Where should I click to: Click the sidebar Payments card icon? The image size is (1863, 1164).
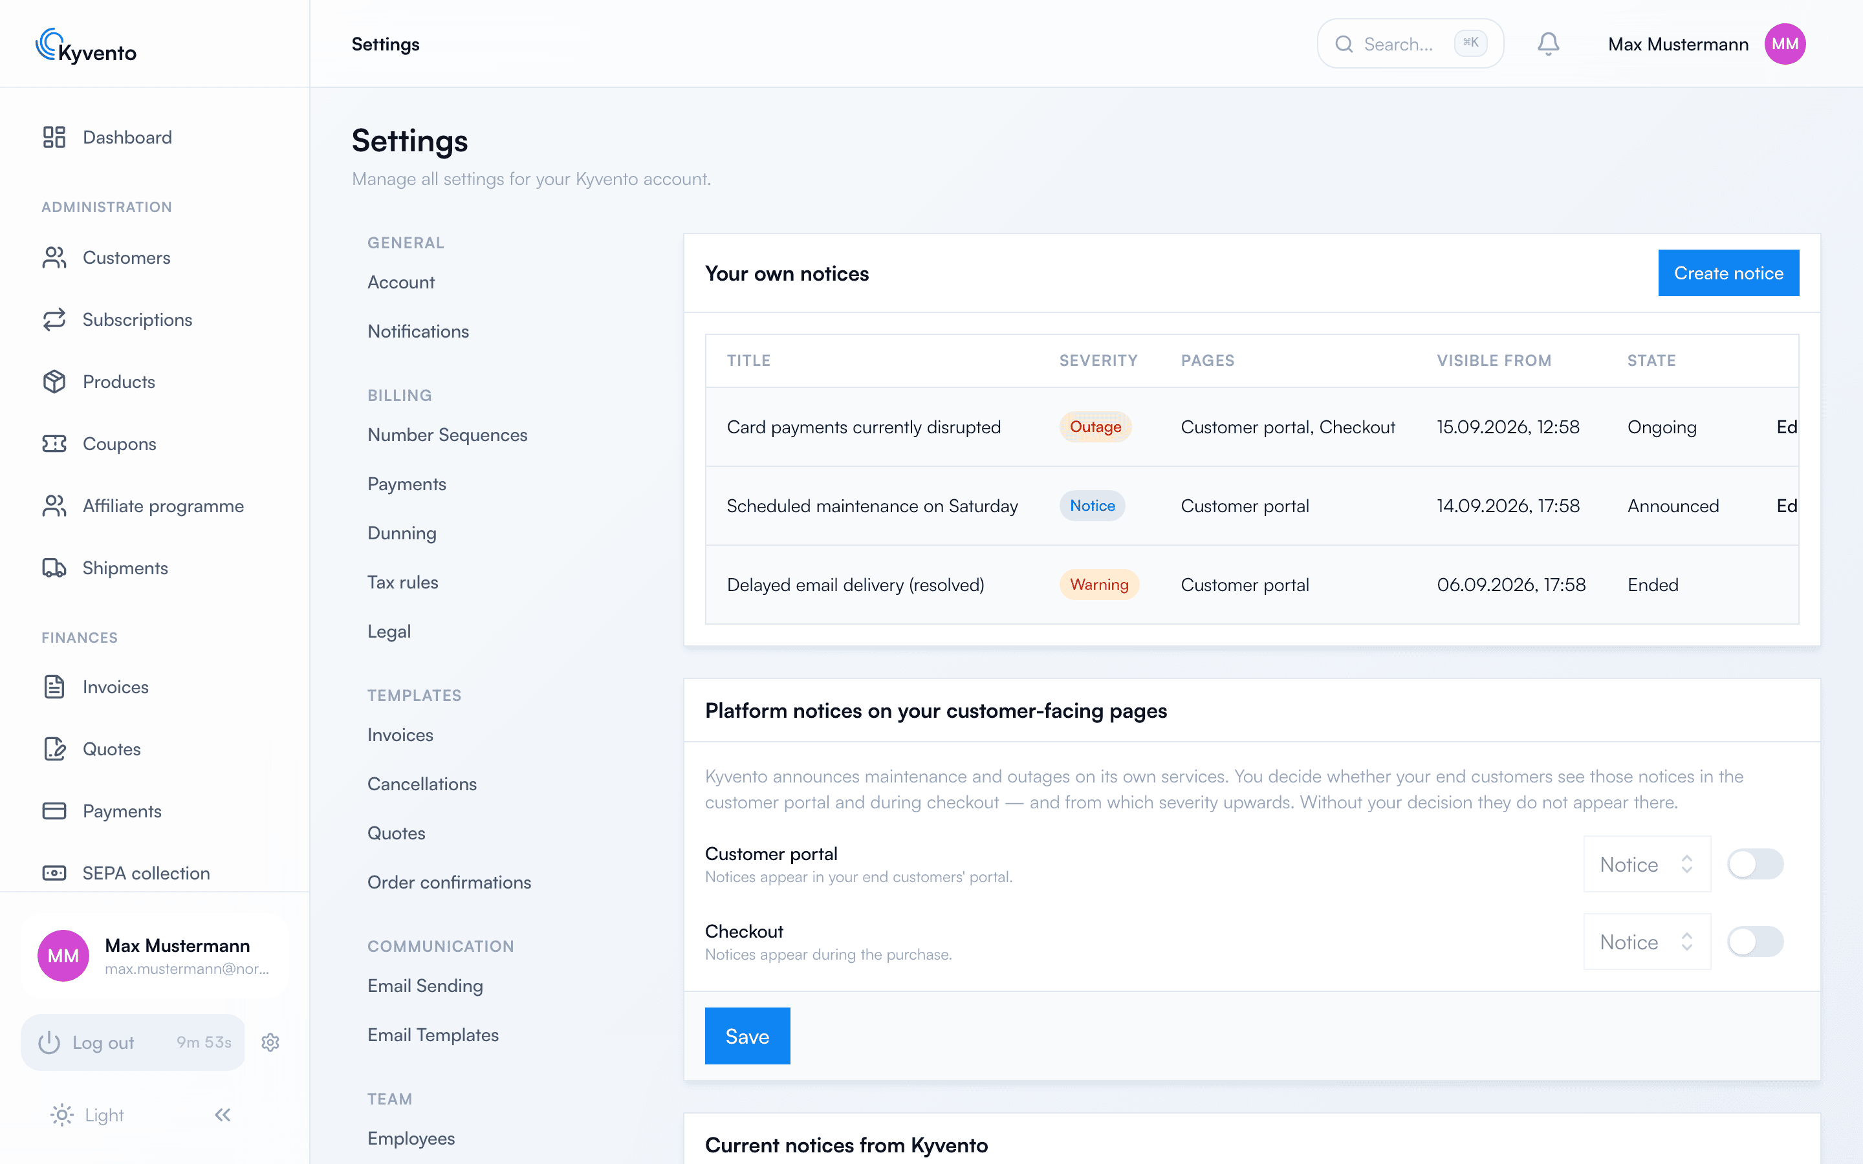[54, 811]
